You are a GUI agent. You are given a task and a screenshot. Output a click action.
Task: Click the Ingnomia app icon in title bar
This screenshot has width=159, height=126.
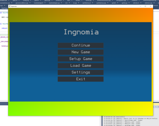point(10,6)
